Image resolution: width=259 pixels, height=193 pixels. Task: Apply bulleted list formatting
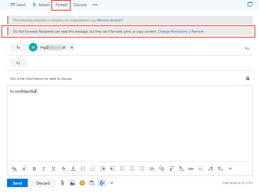(x=83, y=169)
